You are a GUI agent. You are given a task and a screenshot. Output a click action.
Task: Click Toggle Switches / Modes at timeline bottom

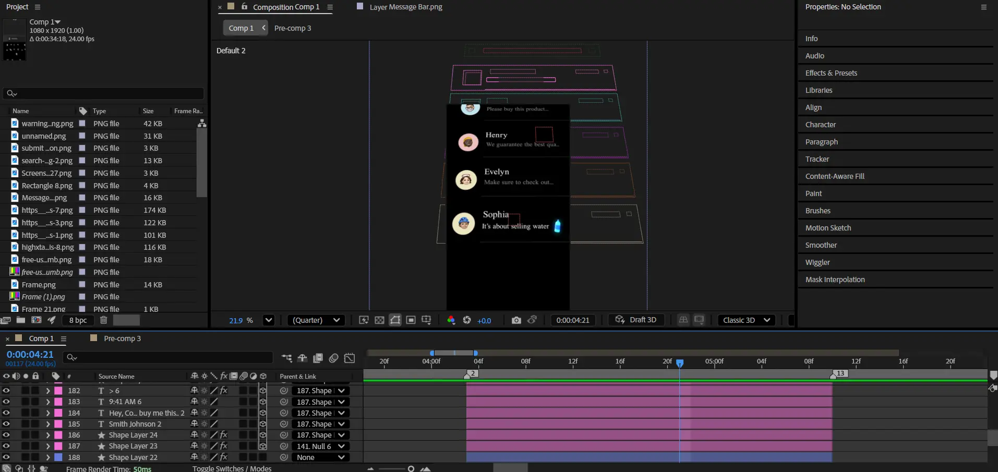(x=232, y=468)
